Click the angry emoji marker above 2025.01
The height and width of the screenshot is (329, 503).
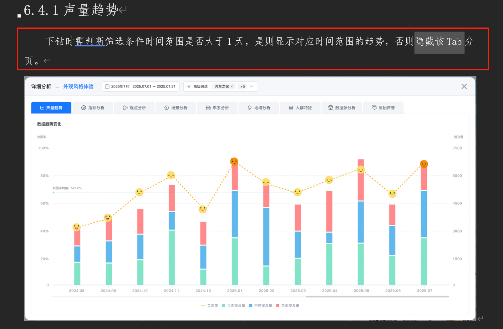234,162
